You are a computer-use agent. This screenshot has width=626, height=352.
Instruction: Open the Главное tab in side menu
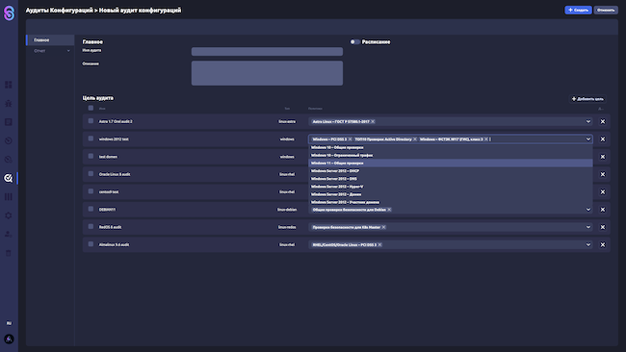point(51,39)
